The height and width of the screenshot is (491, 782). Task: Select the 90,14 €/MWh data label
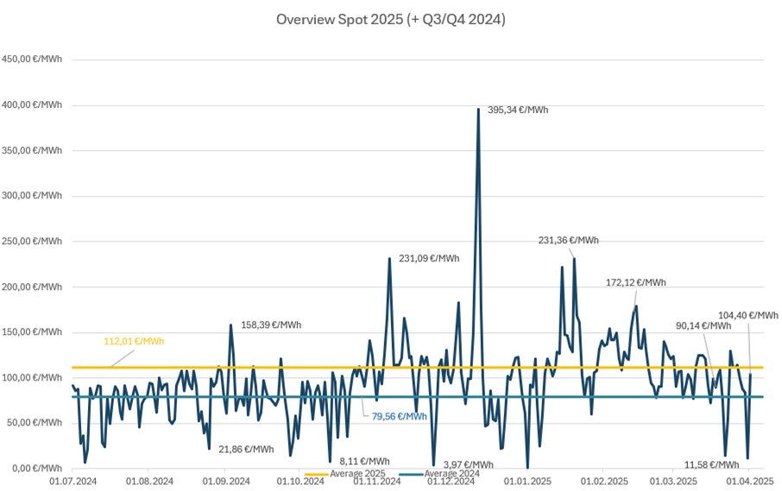coord(703,325)
